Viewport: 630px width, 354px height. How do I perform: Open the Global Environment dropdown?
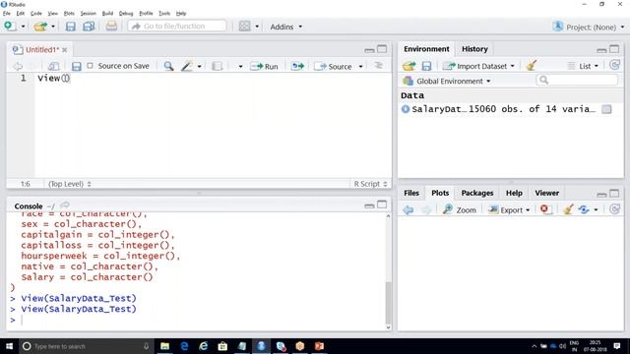pyautogui.click(x=447, y=81)
